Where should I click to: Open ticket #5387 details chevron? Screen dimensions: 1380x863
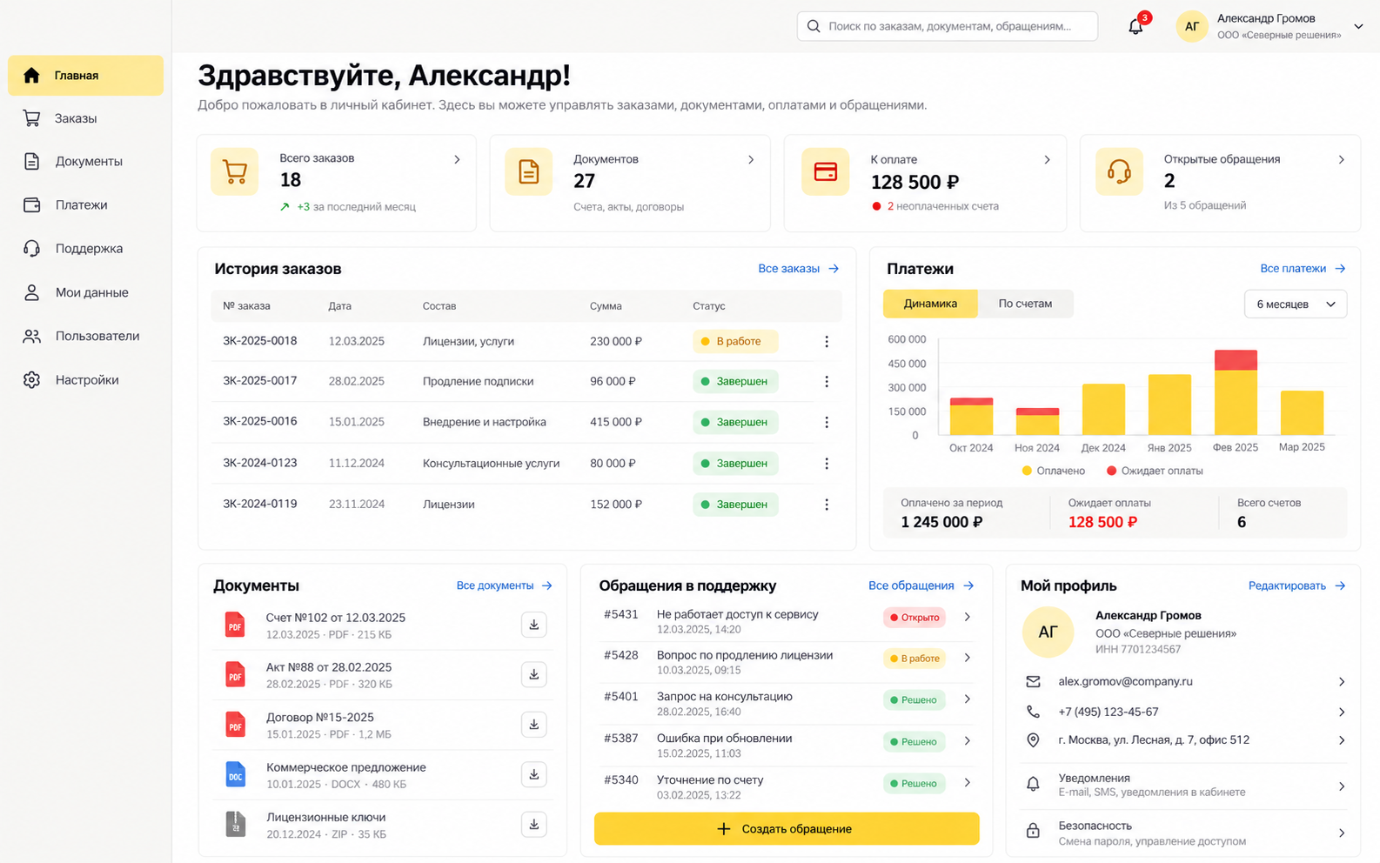click(968, 741)
